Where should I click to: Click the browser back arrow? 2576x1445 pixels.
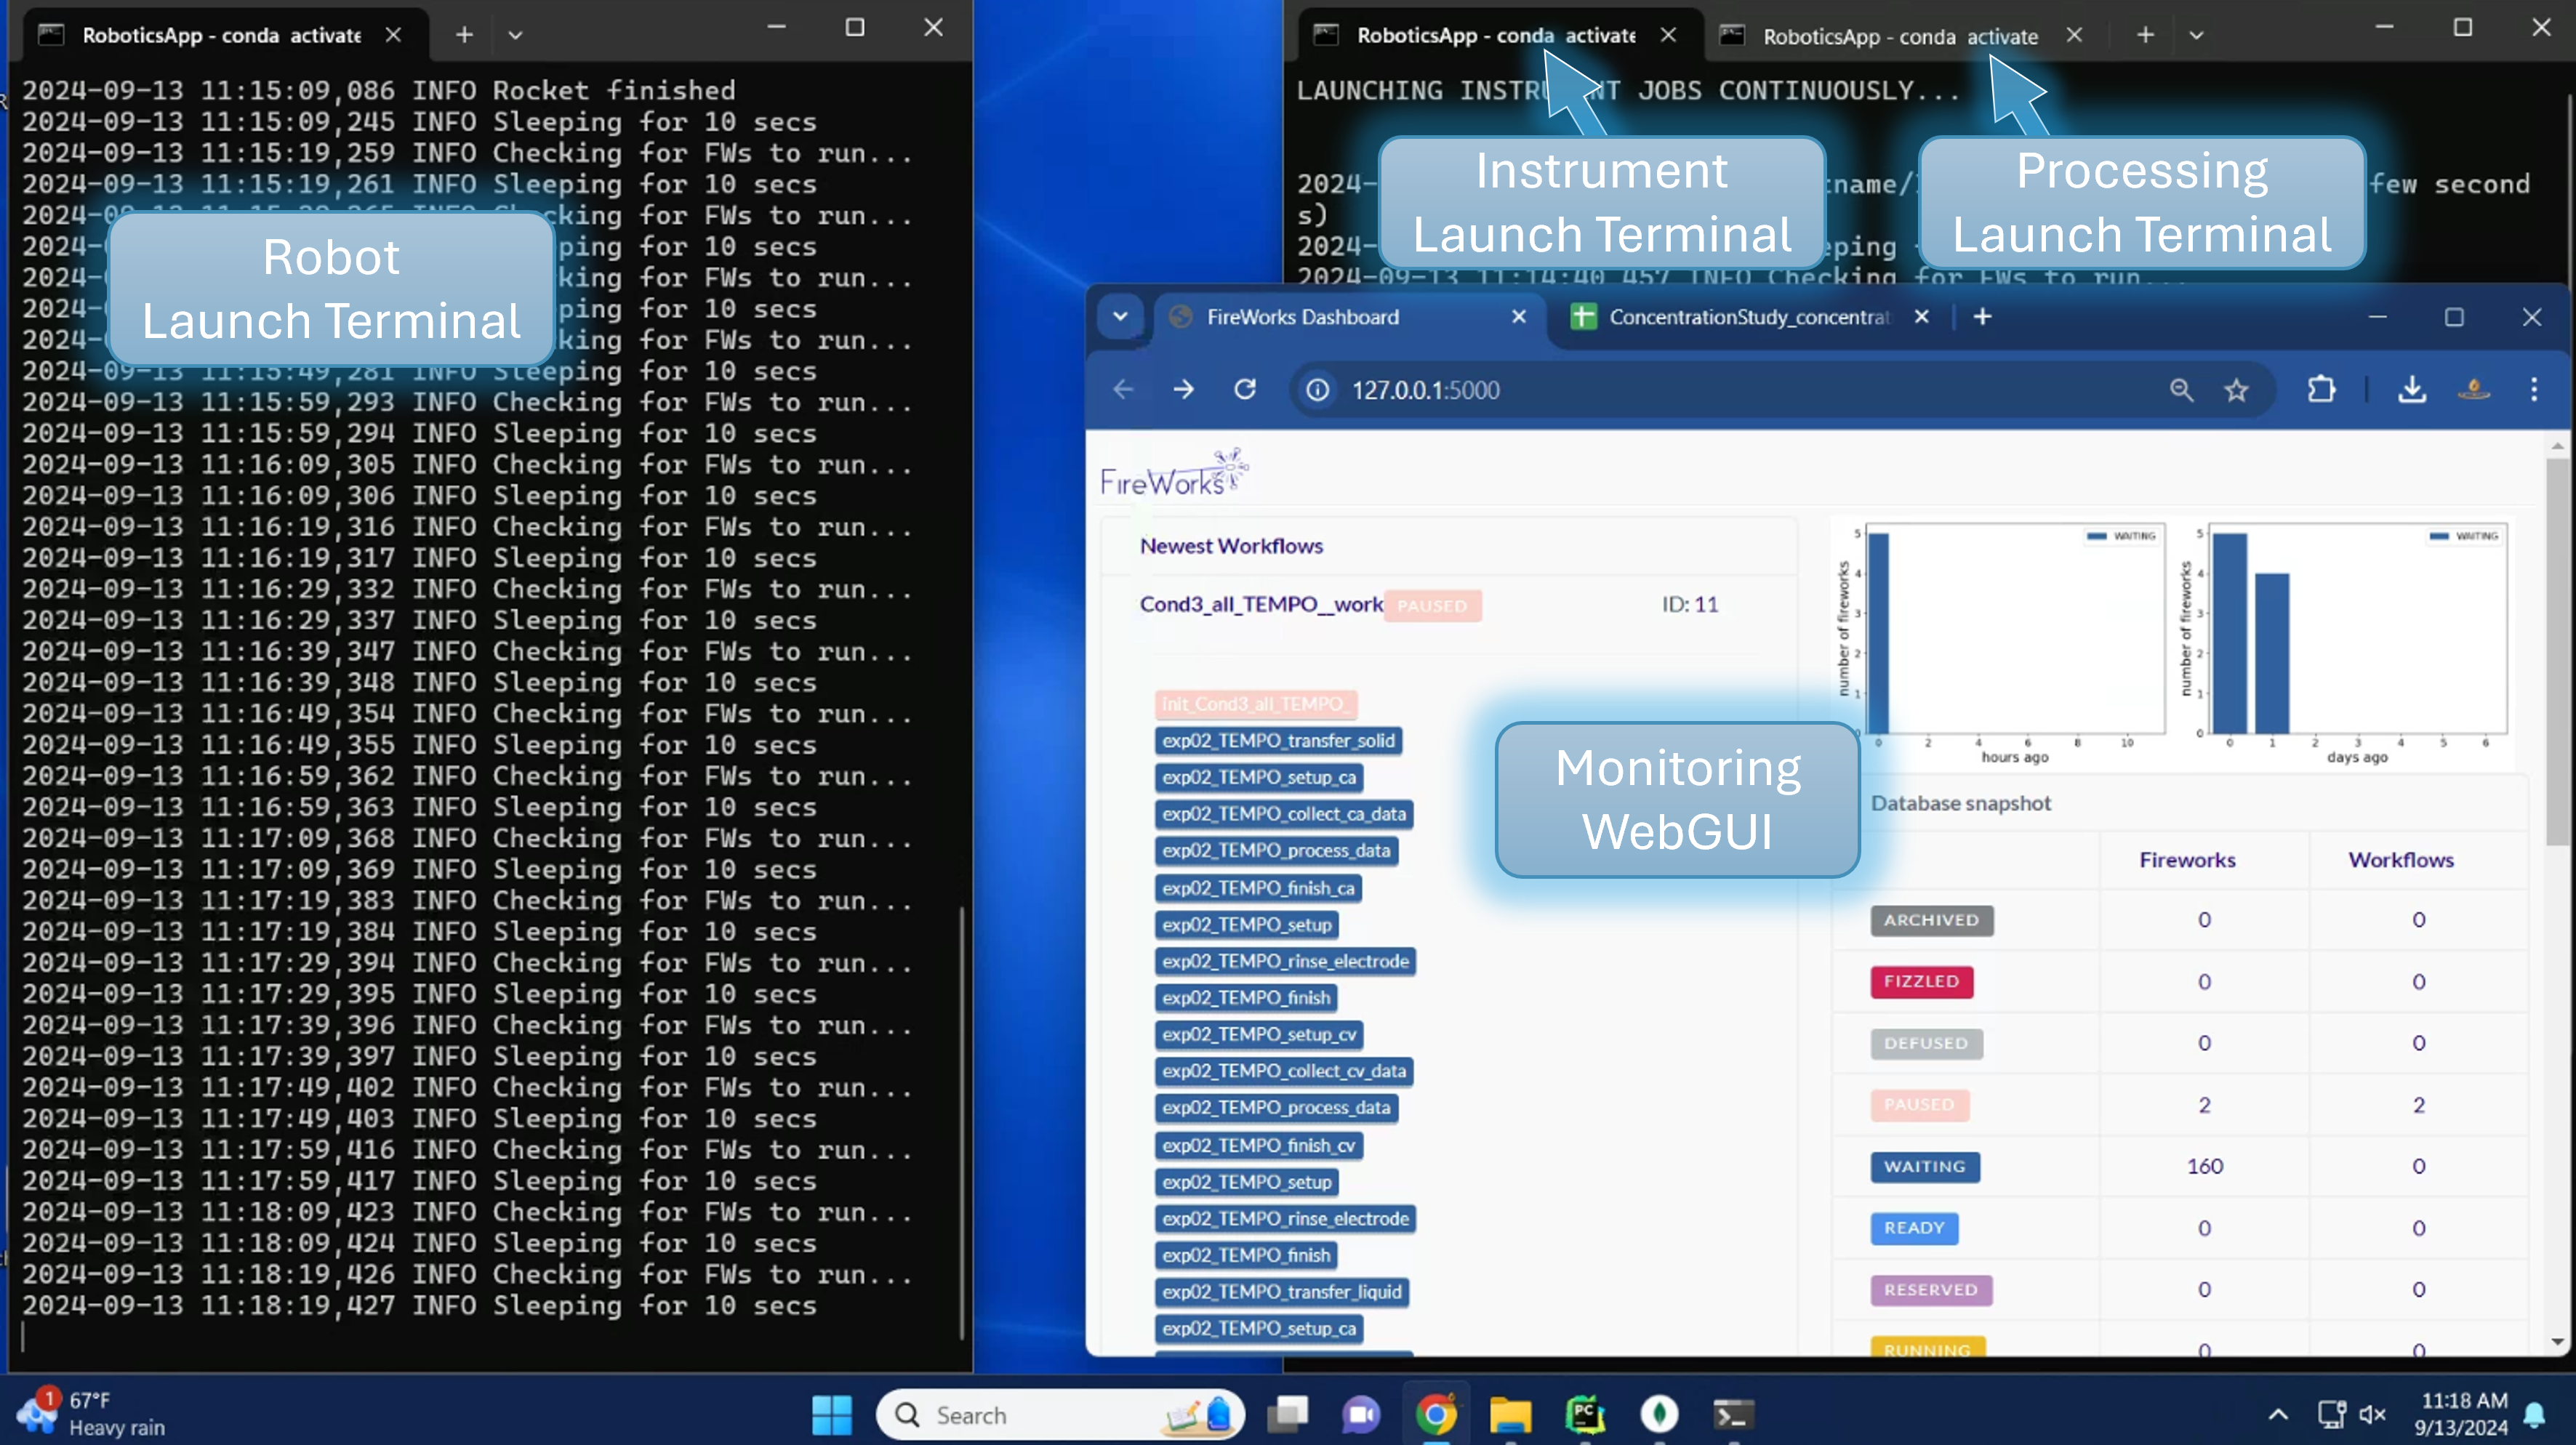(x=1124, y=390)
